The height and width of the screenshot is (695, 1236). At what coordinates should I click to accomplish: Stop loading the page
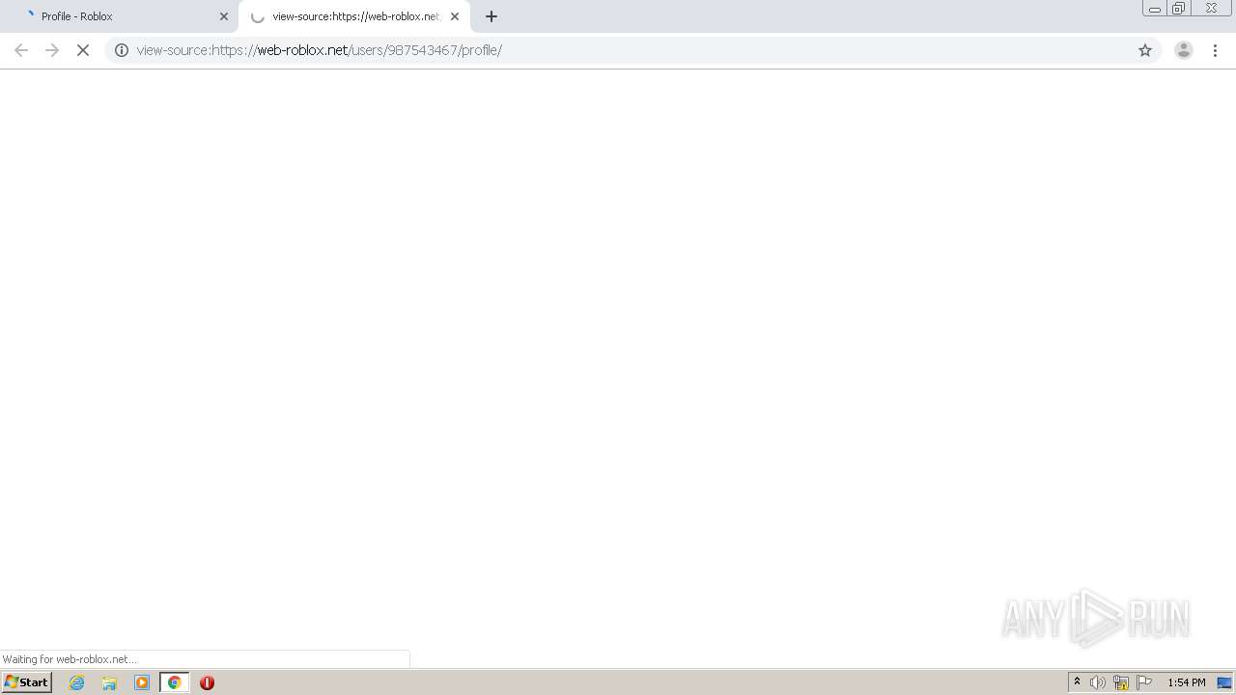coord(83,50)
